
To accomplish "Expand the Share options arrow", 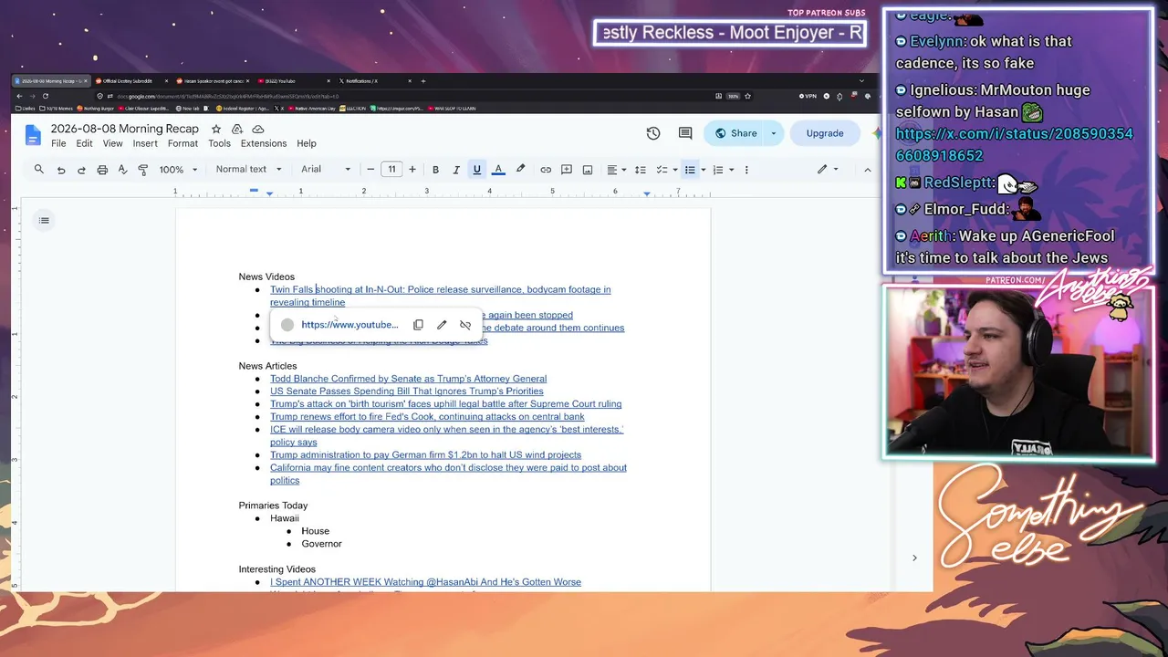I will 774,133.
